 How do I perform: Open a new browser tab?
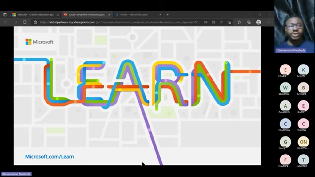[168, 14]
